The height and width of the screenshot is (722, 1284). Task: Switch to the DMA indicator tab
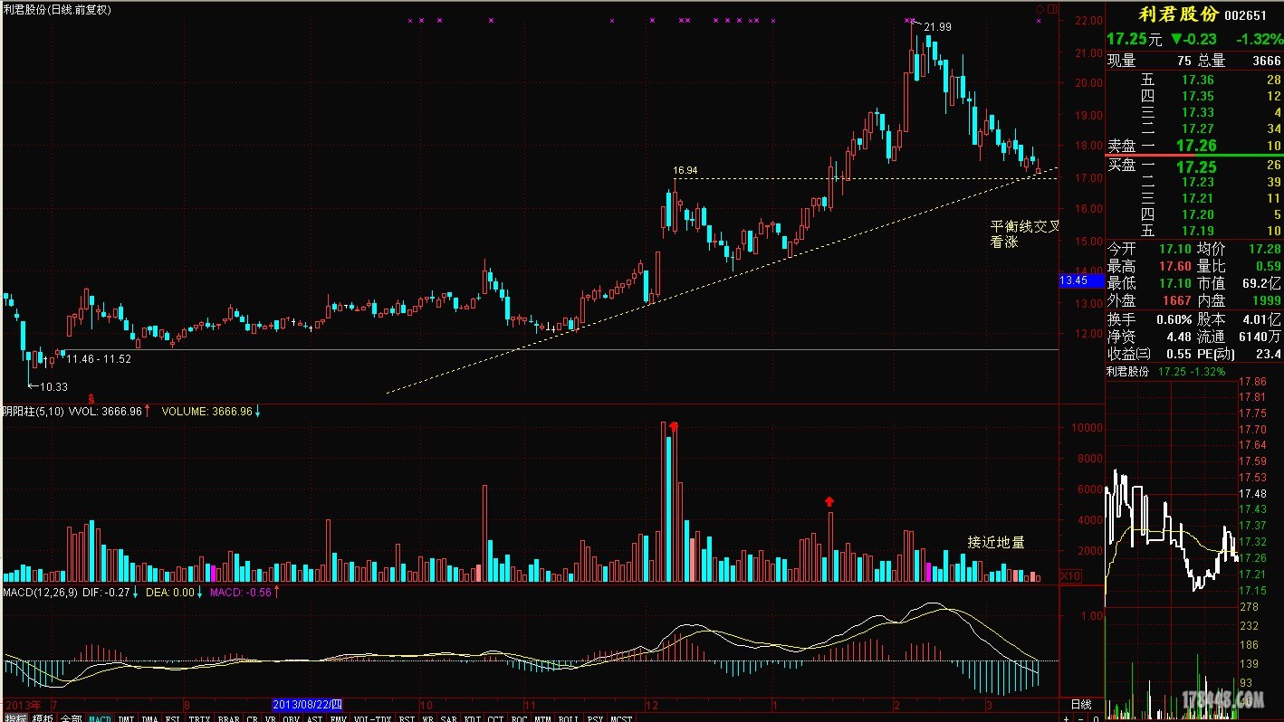149,718
